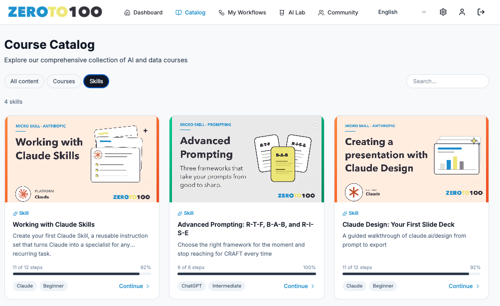Open Working with Claude Skills title

tap(53, 224)
